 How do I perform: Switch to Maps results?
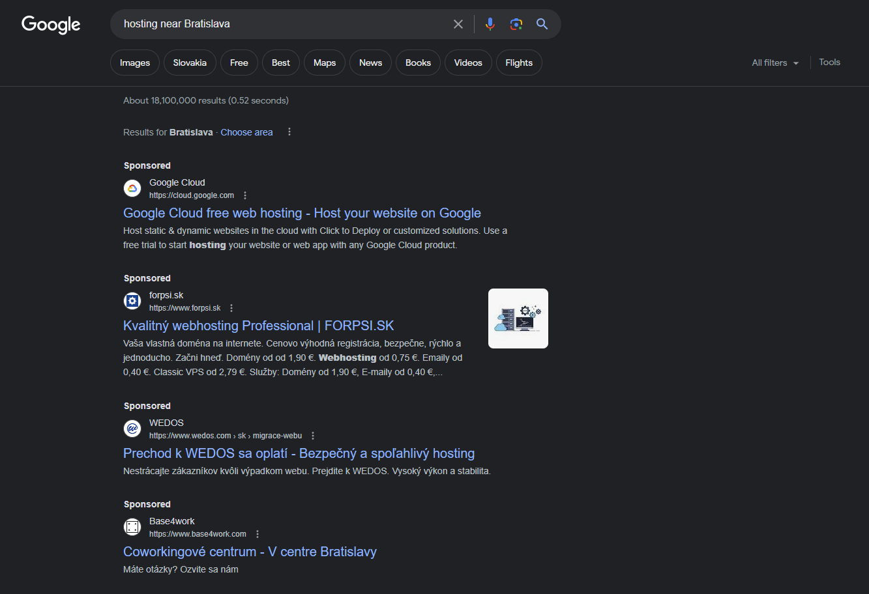[x=325, y=63]
